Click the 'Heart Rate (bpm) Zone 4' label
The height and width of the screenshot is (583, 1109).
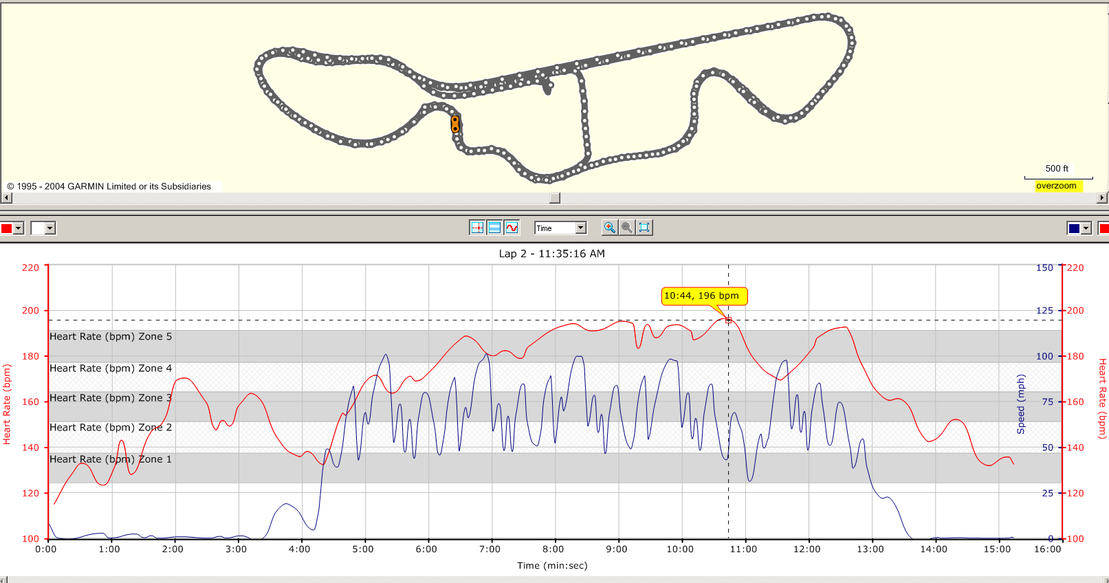[x=111, y=368]
